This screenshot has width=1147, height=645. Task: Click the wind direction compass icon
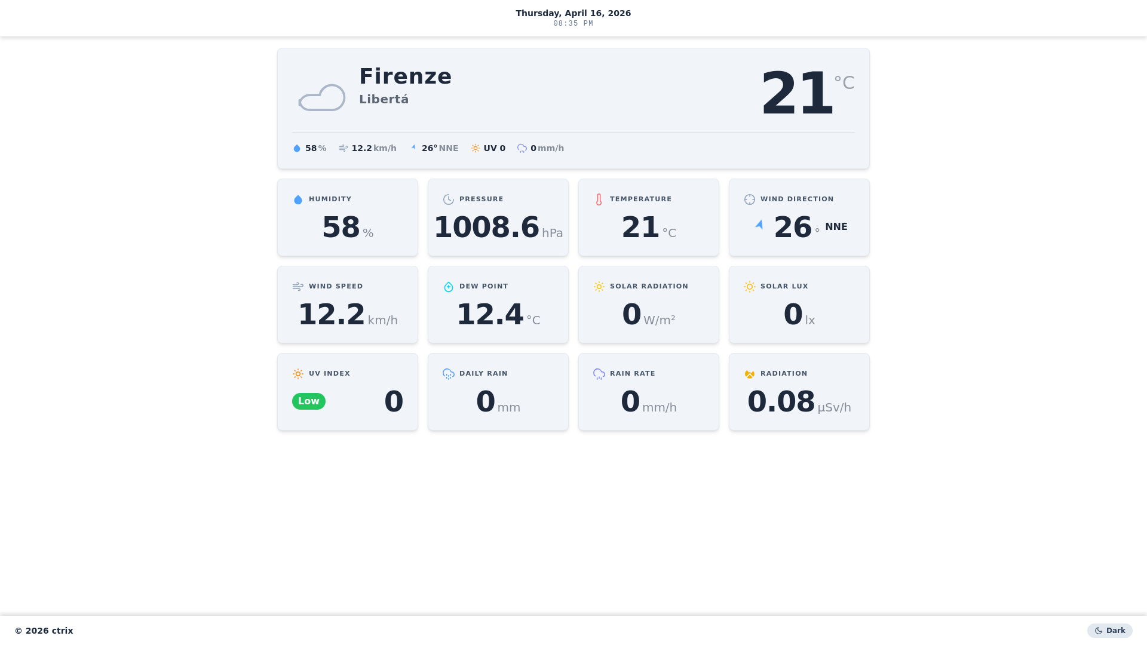pyautogui.click(x=750, y=199)
